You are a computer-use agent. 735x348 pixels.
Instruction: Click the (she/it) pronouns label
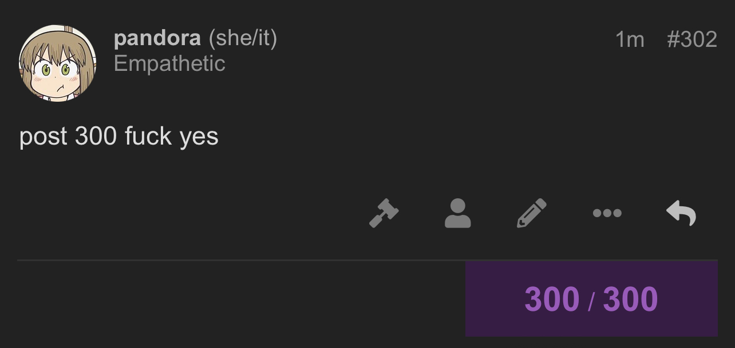243,38
